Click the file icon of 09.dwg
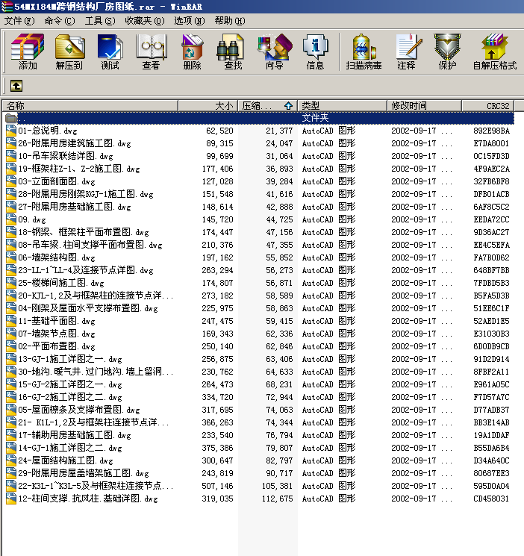 [11, 219]
